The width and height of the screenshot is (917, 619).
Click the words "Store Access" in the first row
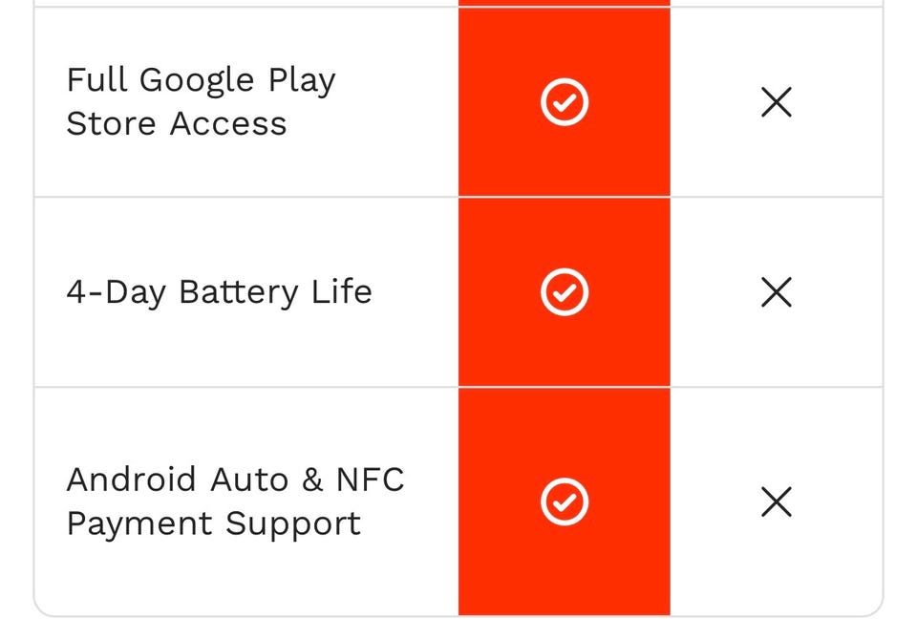pos(176,124)
